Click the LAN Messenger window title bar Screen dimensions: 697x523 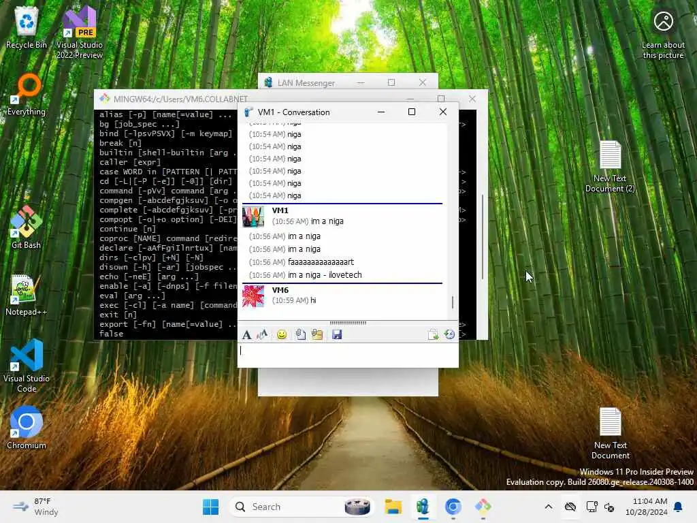tap(307, 82)
